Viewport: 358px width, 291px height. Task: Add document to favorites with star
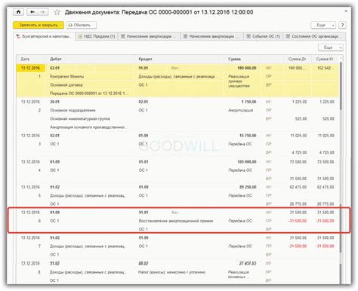pos(57,12)
